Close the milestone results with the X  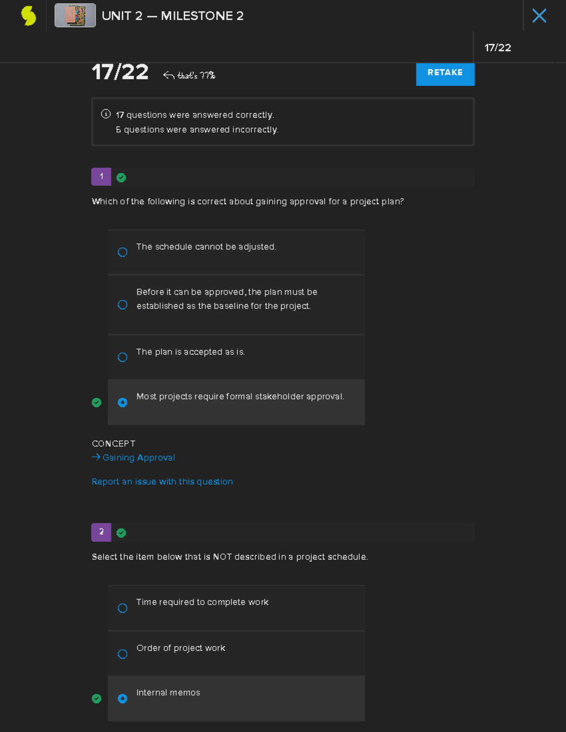539,16
